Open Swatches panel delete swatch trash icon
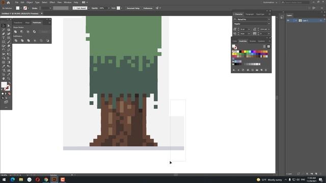Image resolution: width=326 pixels, height=183 pixels. [266, 70]
